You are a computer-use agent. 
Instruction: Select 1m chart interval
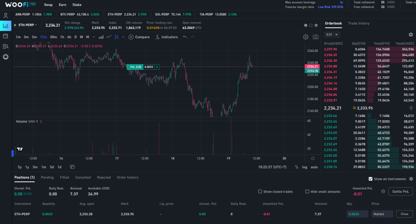[18, 37]
